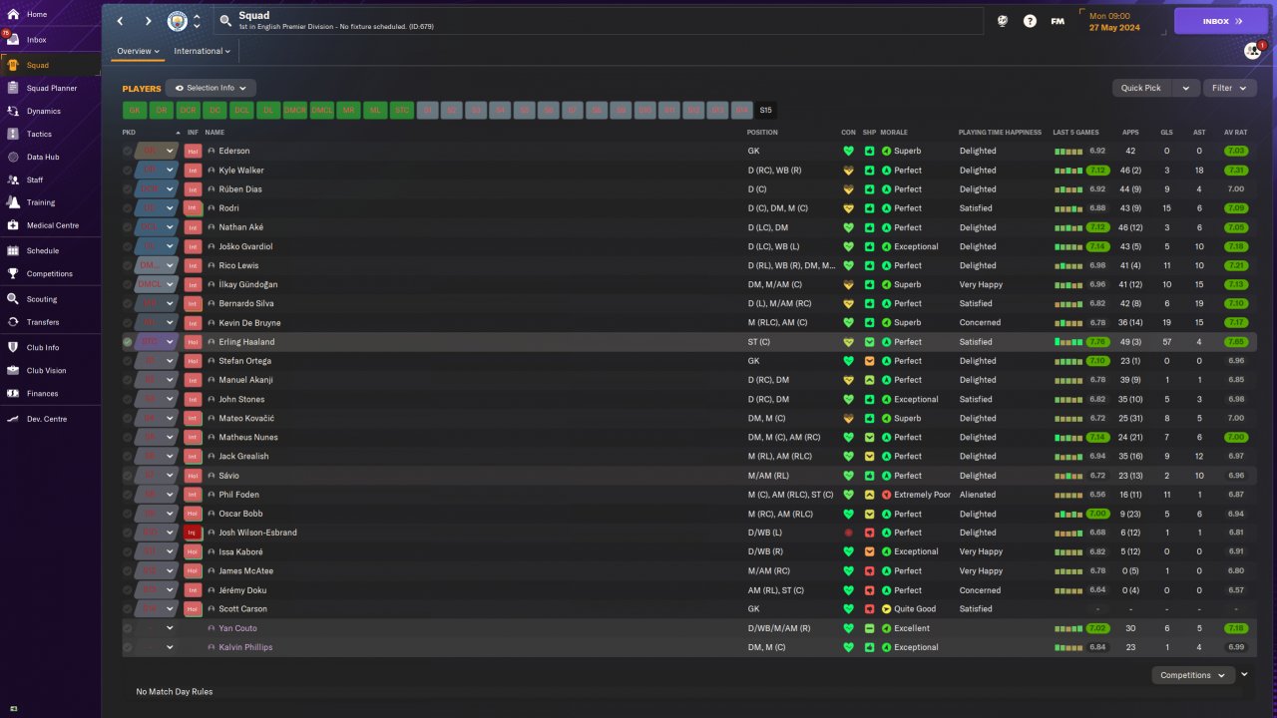Go back with the left arrow
The height and width of the screenshot is (718, 1277).
tap(121, 21)
